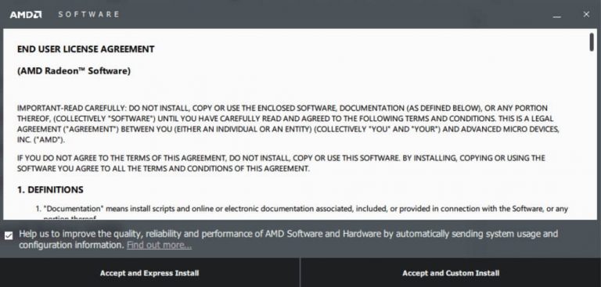The image size is (601, 287).
Task: Click 'ADVANCED MICRO DEVICES' text in agreement
Action: click(x=509, y=129)
